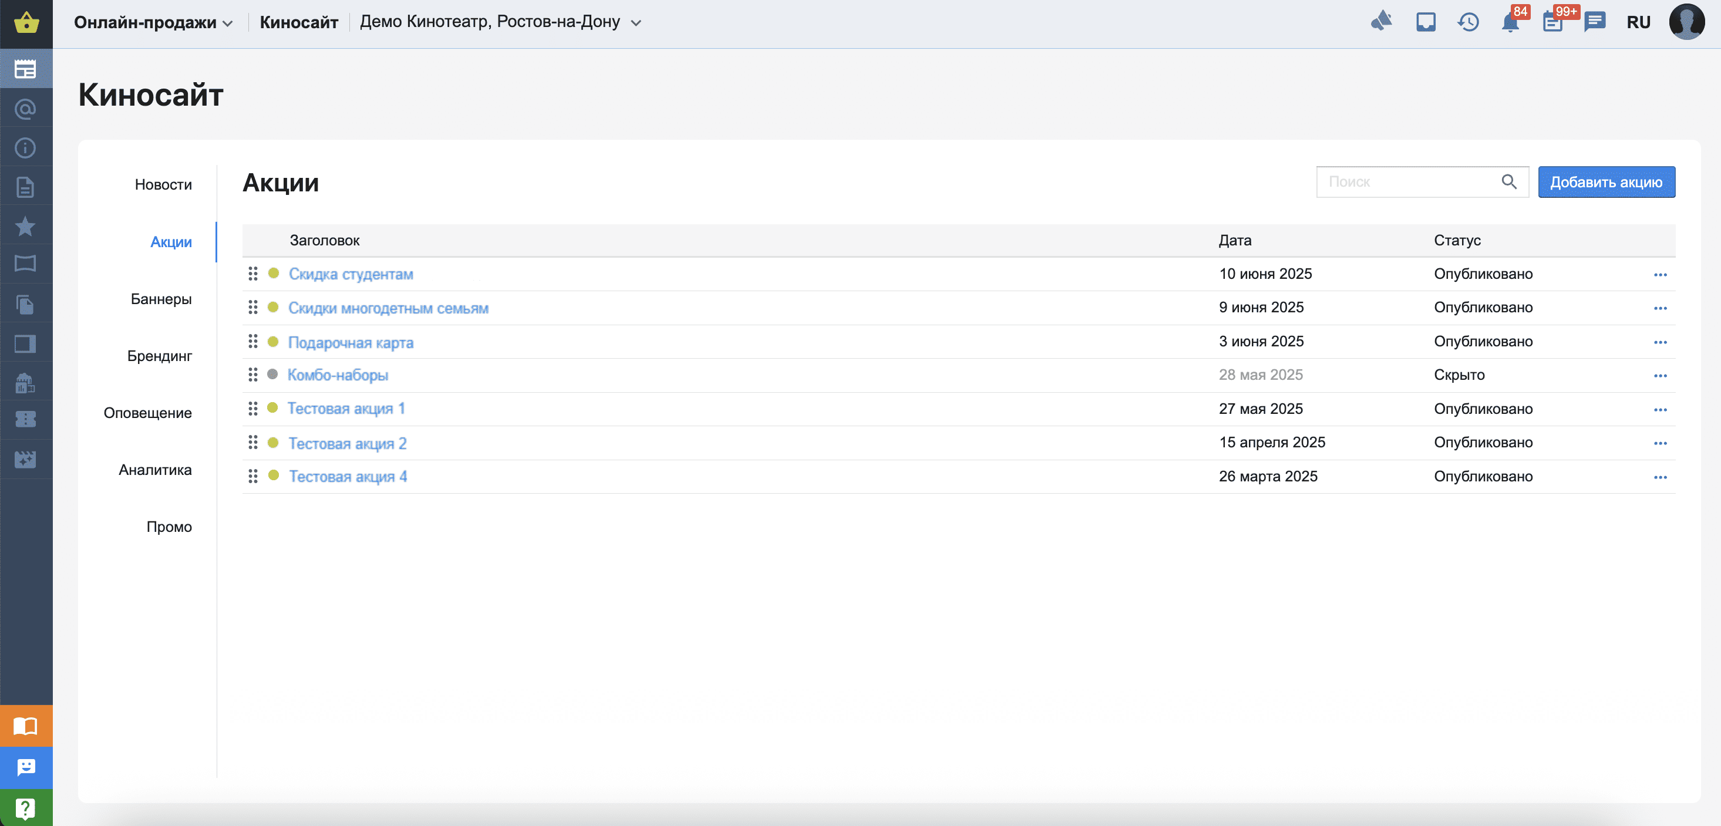Open the open-book sidebar icon

(25, 263)
